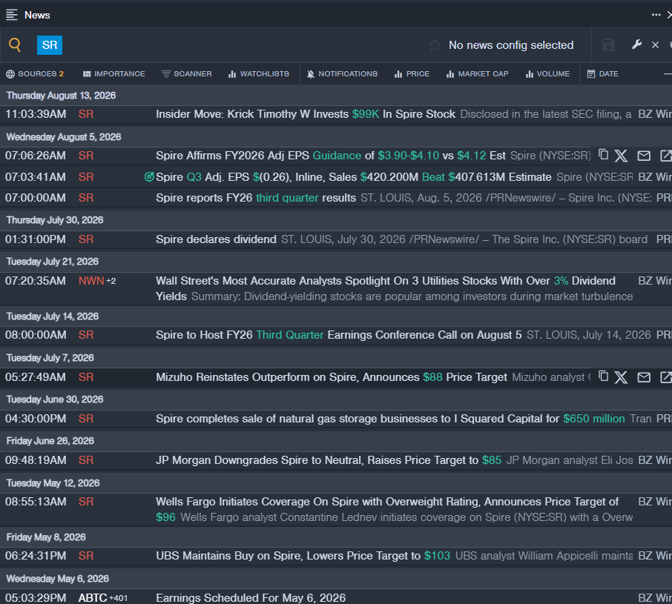
Task: Open the Volume filter
Action: [x=547, y=73]
